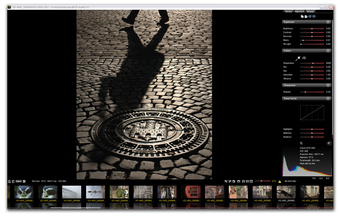This screenshot has height=216, width=340.
Task: Click the Sharpen value 0.20
Action: coord(328,92)
